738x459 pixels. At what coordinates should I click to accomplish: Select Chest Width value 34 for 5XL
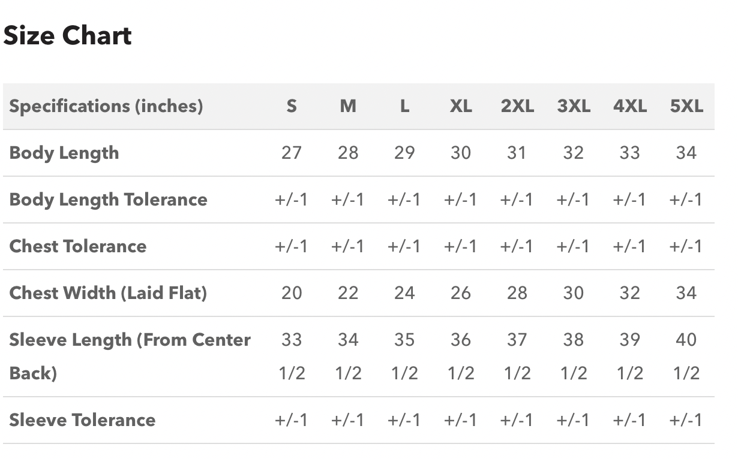point(686,293)
